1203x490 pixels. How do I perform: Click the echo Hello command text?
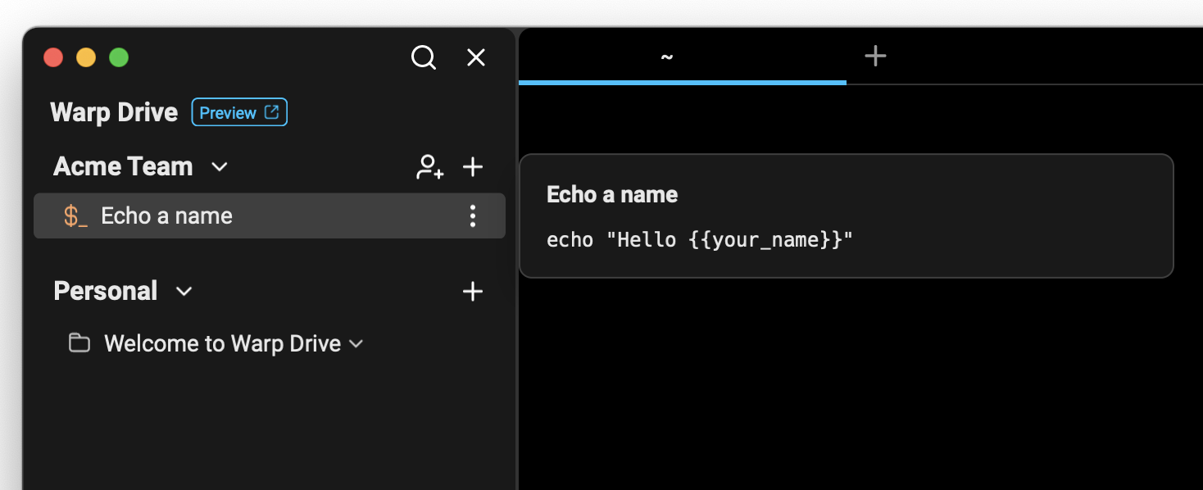700,240
